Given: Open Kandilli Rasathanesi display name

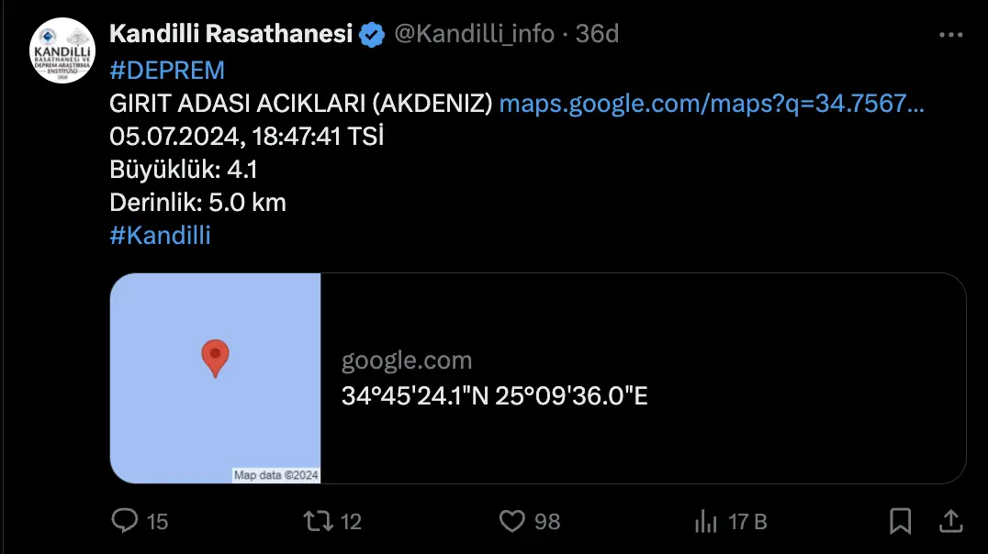Looking at the screenshot, I should (230, 33).
